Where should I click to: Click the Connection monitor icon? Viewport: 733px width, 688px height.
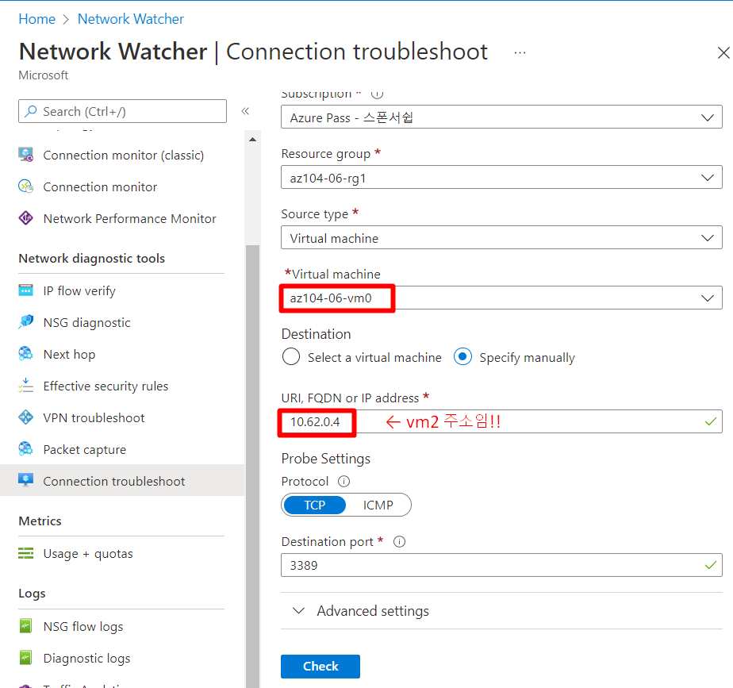coord(25,186)
